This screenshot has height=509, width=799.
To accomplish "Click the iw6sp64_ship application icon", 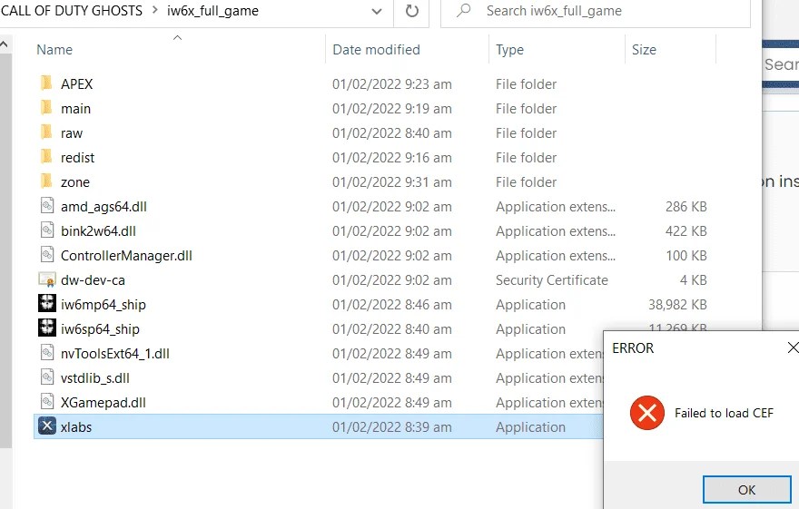I will pos(47,328).
